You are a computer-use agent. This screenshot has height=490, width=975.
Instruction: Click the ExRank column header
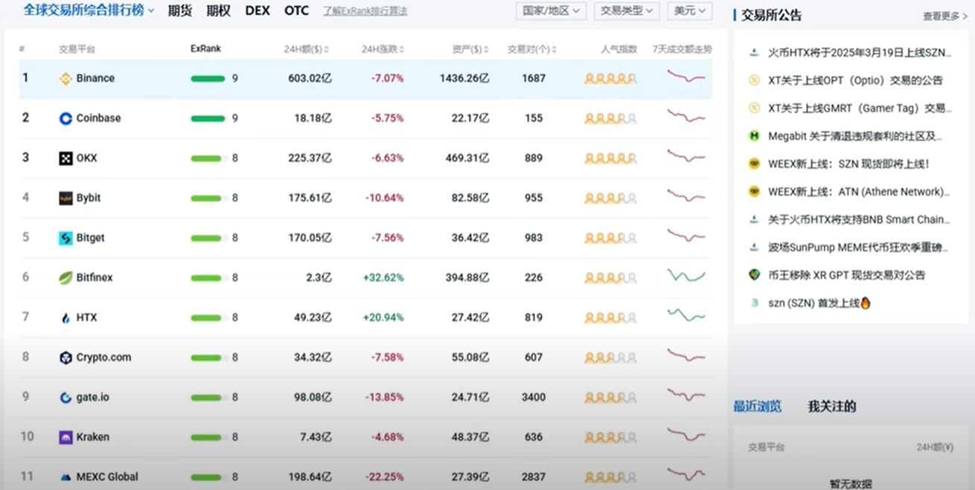[x=205, y=49]
